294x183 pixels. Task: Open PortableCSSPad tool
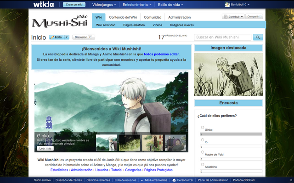(244, 180)
